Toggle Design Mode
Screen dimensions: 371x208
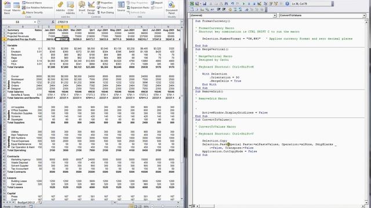91,8
